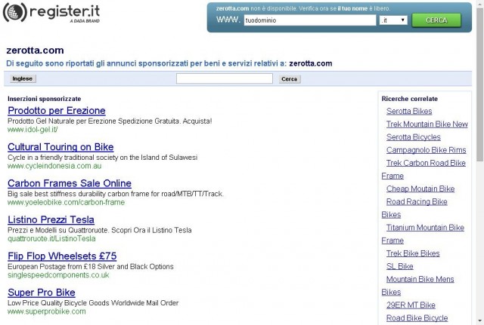Screen dimensions: 484x325
Task: Click the empty search box beside Cerca
Action: click(225, 78)
